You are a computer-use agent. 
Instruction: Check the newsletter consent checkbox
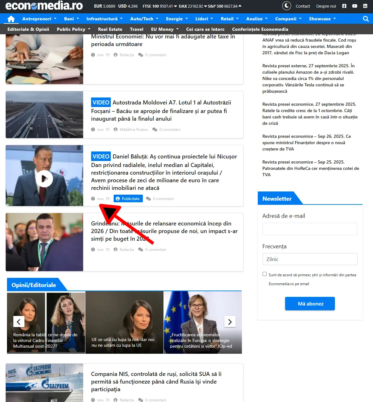click(x=264, y=274)
